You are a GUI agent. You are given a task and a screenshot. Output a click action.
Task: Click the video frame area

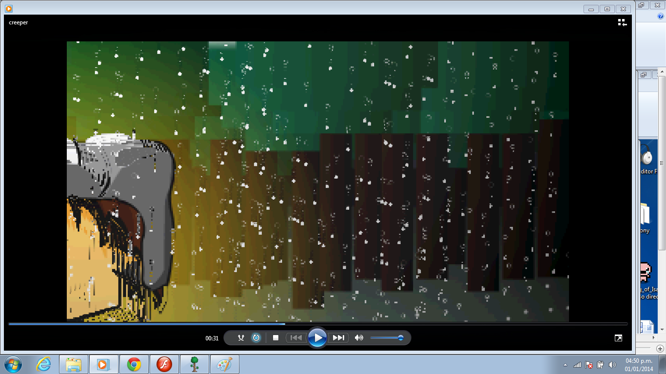coord(318,181)
